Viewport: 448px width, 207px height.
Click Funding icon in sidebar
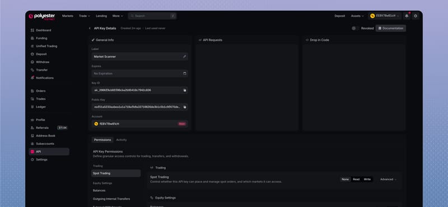(x=32, y=38)
